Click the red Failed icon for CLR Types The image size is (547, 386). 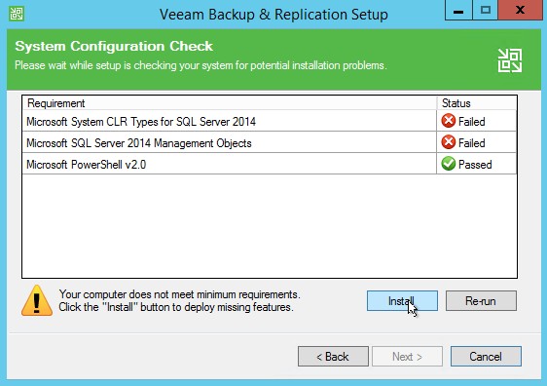pos(449,121)
